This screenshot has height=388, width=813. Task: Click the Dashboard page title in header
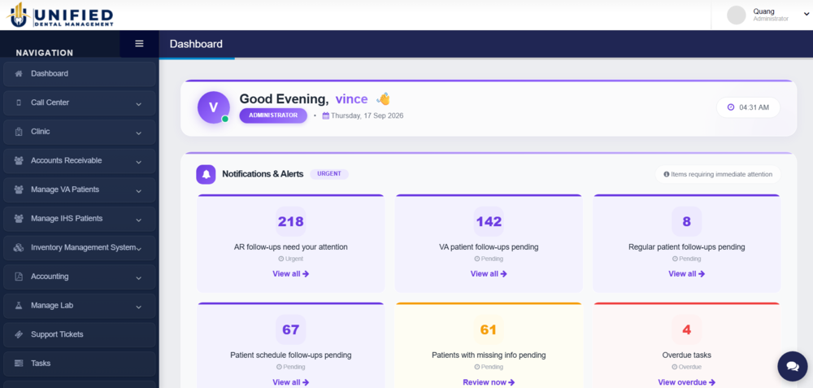196,44
